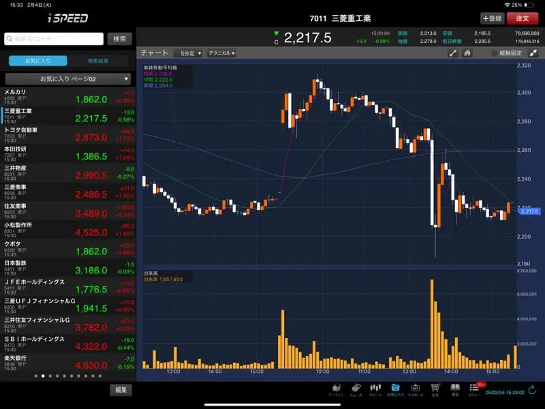Click the Wi-Fi icon in status bar
Screen dimensions: 545x409
coord(507,5)
